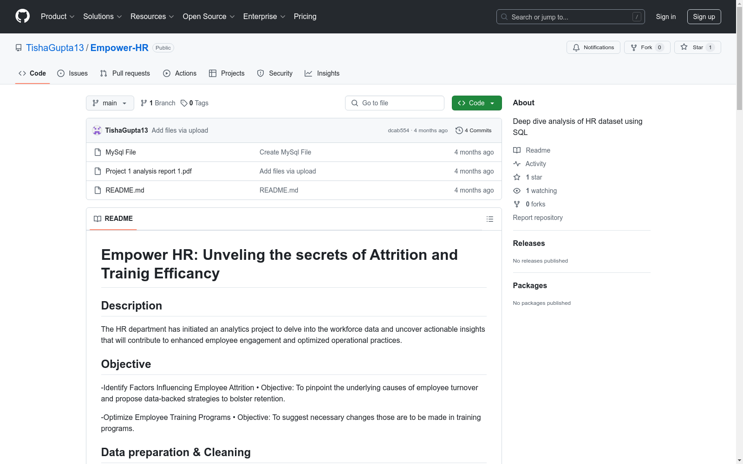Image resolution: width=743 pixels, height=464 pixels.
Task: Open the MySql File
Action: point(121,152)
